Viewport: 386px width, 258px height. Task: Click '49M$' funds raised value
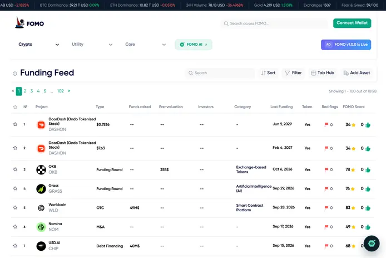(x=135, y=208)
